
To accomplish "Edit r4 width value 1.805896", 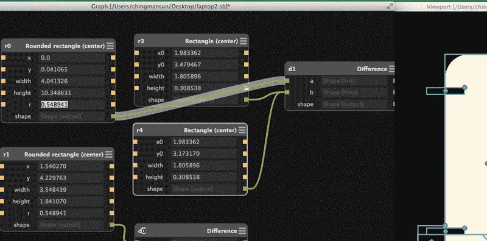I will 203,165.
